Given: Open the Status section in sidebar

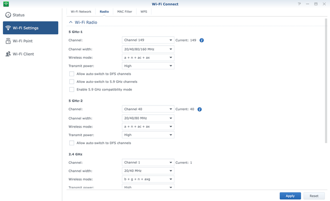Looking at the screenshot, I should (19, 15).
